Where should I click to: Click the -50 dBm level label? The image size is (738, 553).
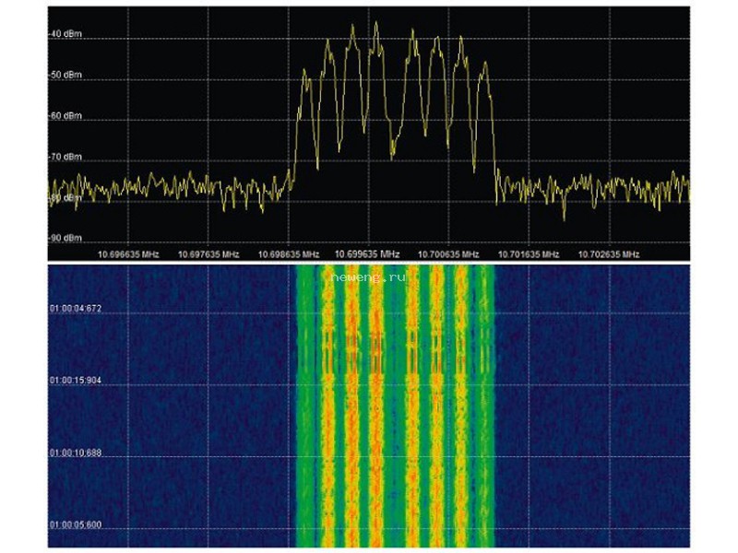[65, 75]
